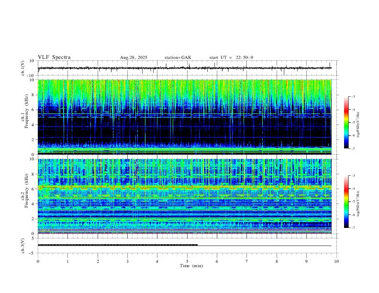Click the "-4" tick on ch.2 colorbar
Screen dimensions: 379x293
pyautogui.click(x=353, y=189)
